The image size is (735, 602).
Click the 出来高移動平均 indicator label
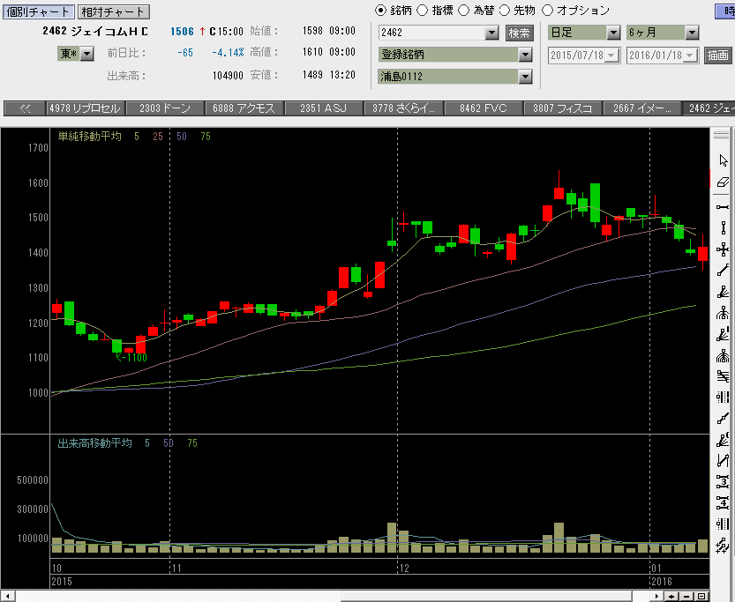point(94,442)
